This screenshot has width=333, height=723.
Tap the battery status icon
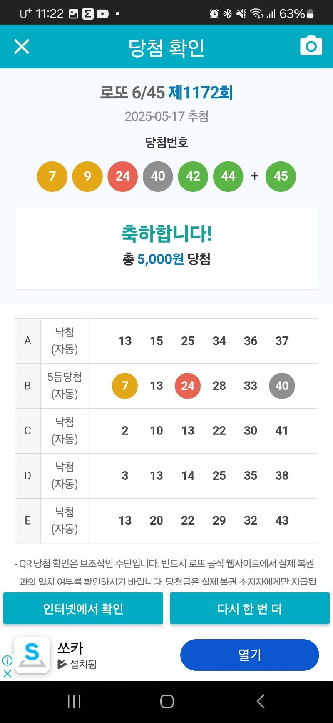pyautogui.click(x=310, y=14)
